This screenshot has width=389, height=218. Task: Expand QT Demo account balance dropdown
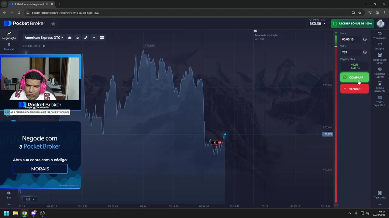317,22
